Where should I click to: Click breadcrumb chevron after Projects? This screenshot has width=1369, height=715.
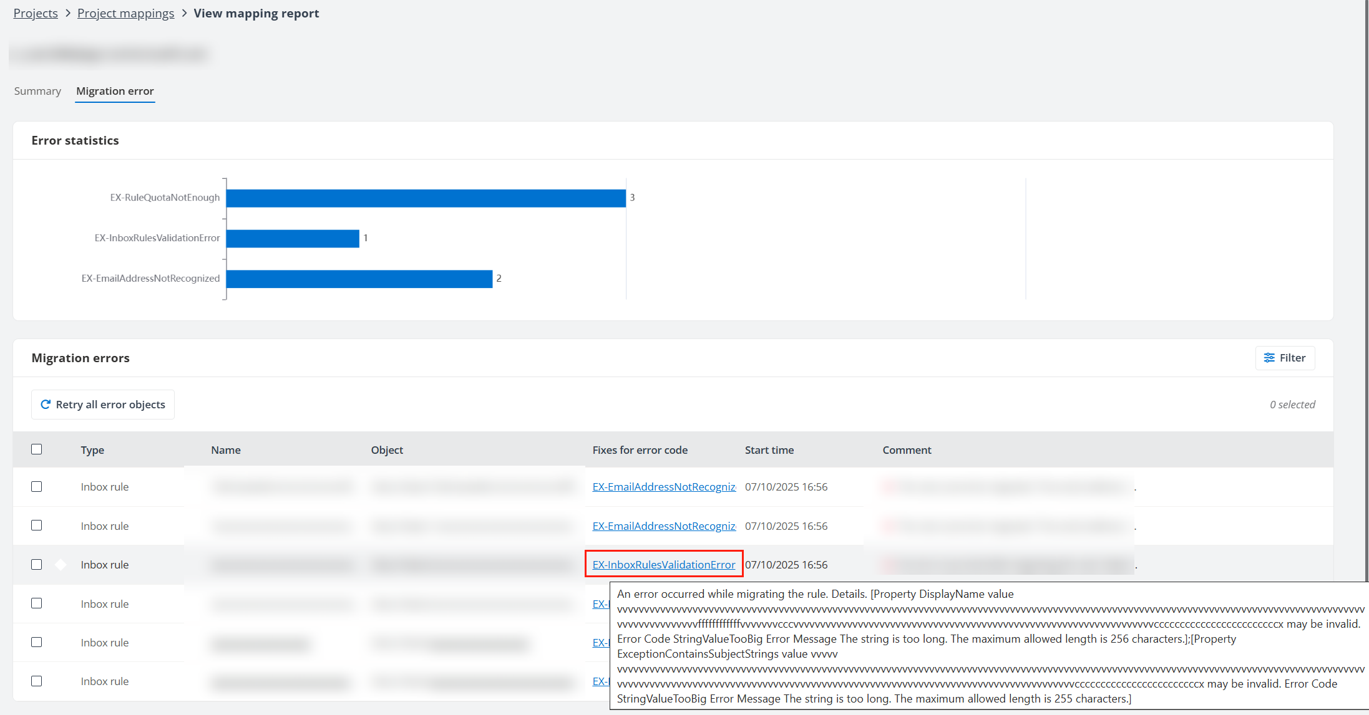[x=68, y=13]
